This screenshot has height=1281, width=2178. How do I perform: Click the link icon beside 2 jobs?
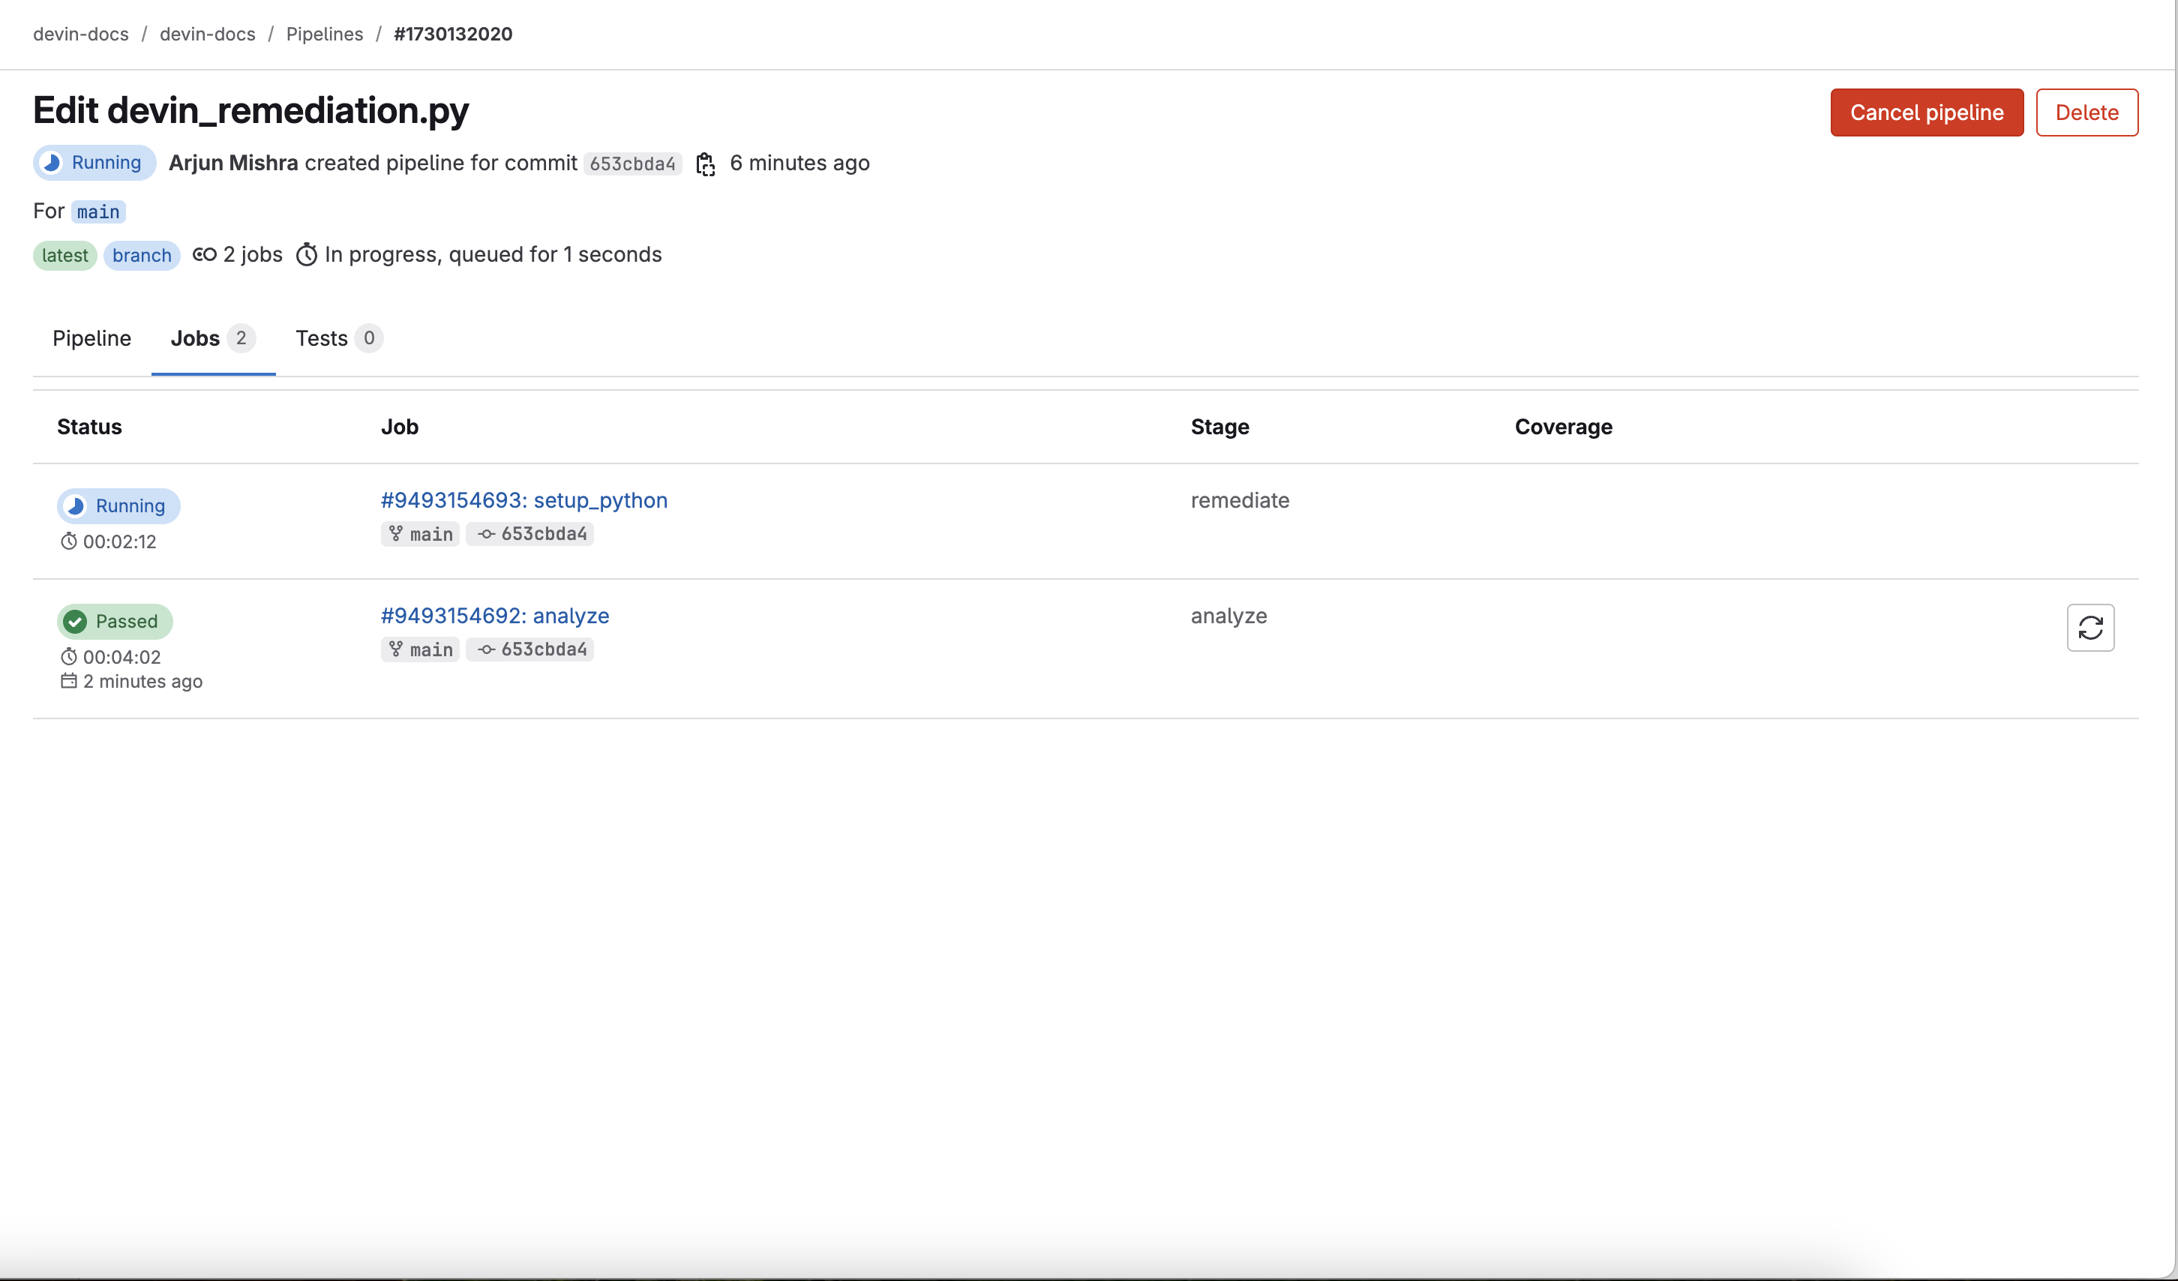click(204, 254)
